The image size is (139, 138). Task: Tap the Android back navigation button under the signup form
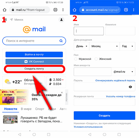pos(90,134)
